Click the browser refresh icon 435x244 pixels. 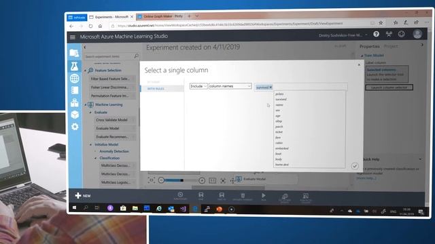(x=90, y=26)
